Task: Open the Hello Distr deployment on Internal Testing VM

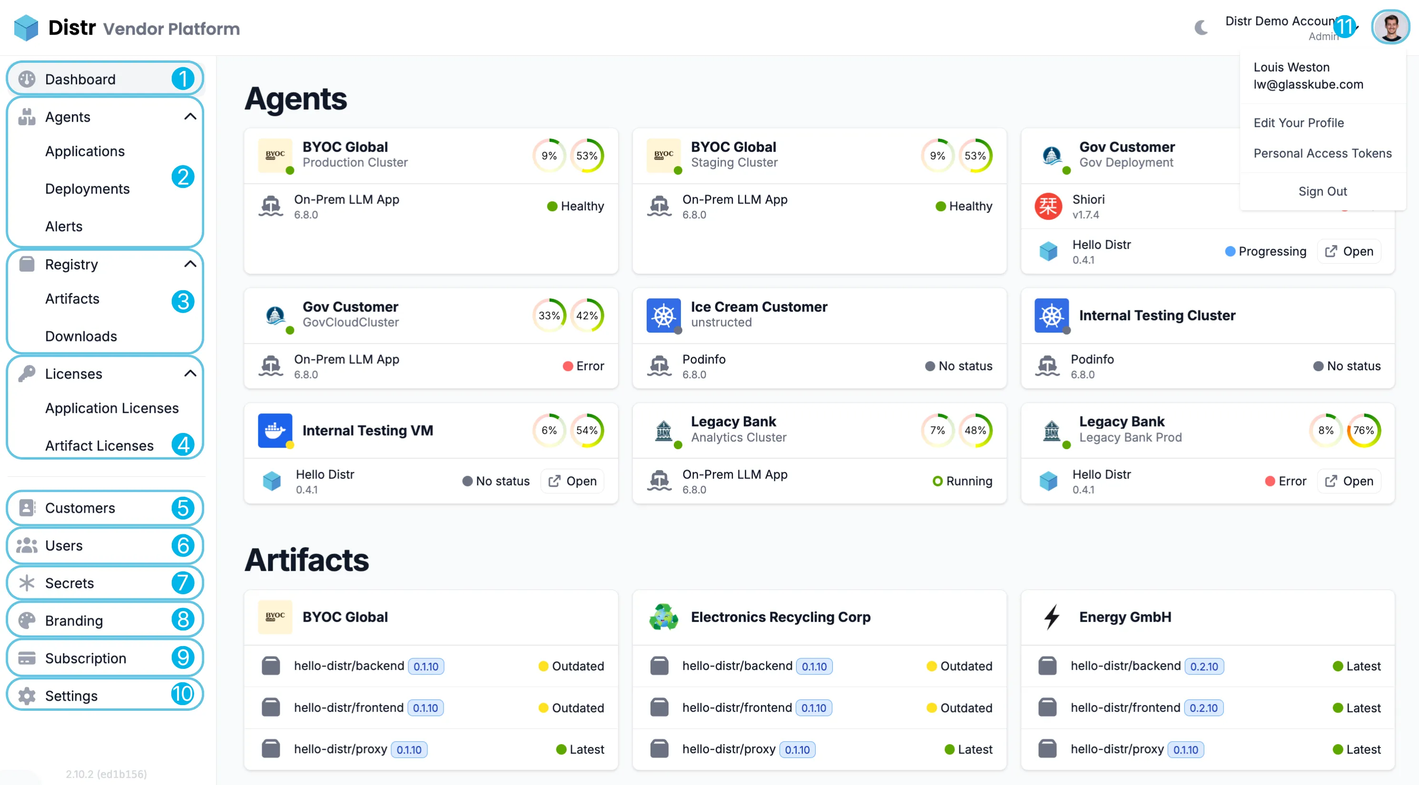Action: pyautogui.click(x=572, y=481)
